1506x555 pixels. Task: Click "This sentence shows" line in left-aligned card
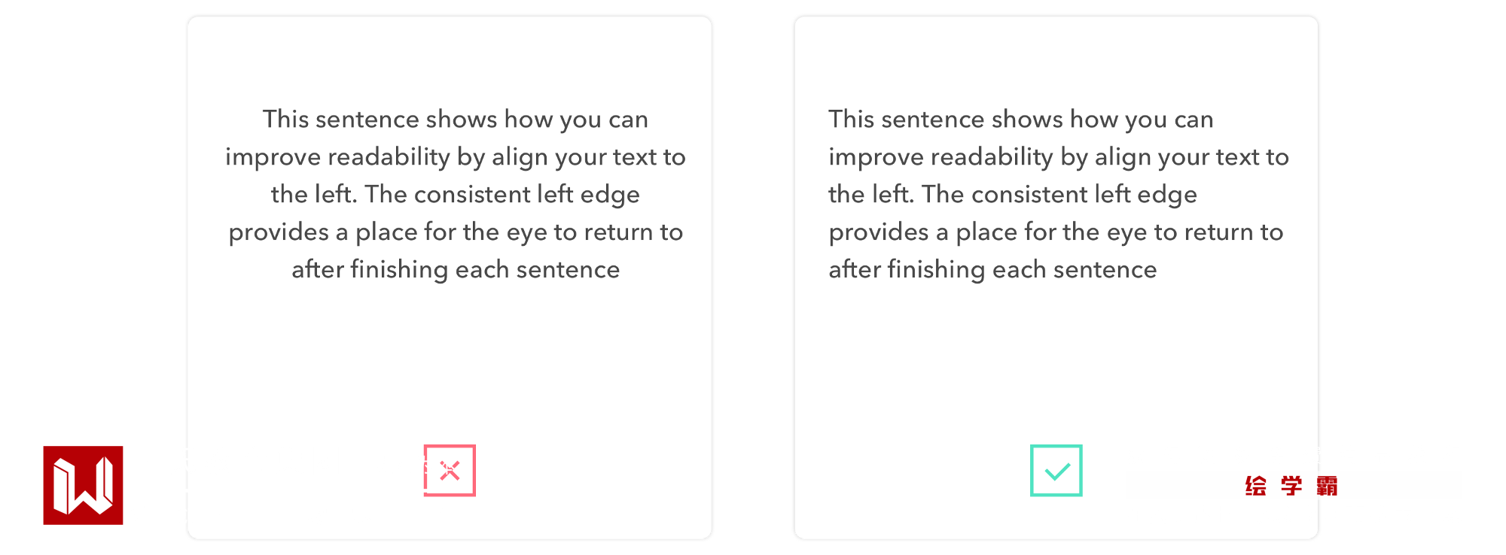1020,120
